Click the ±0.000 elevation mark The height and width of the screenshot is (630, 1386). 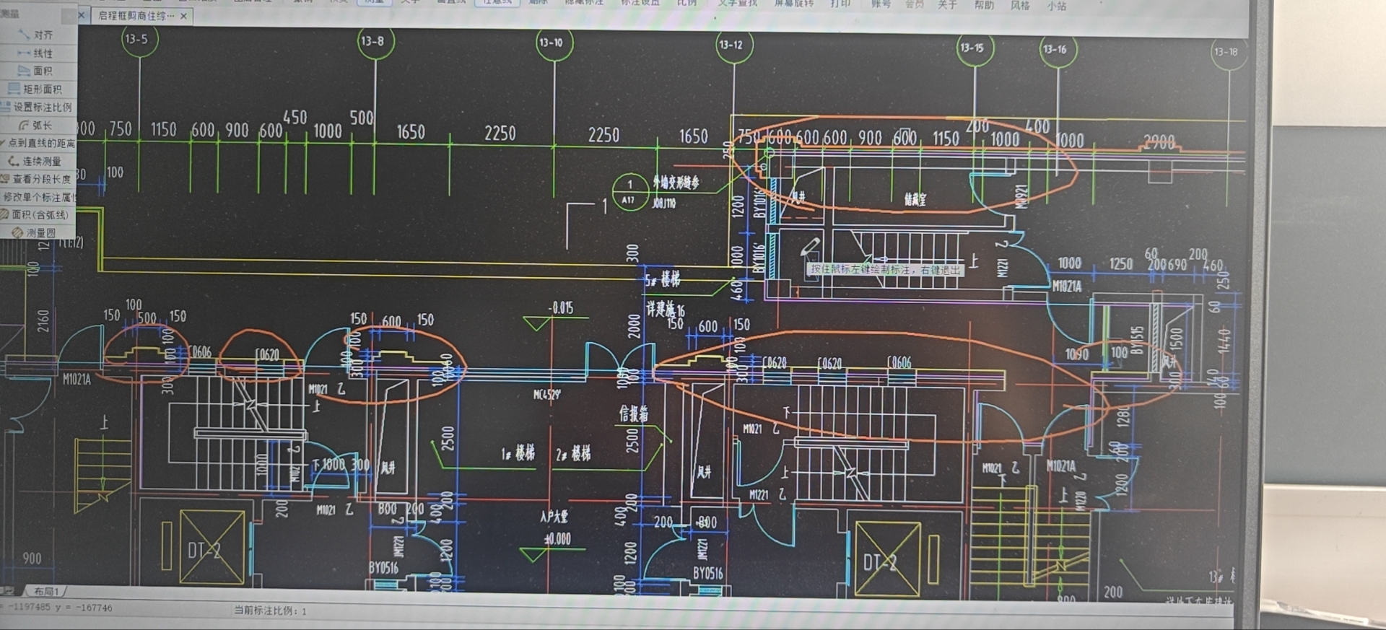[557, 539]
